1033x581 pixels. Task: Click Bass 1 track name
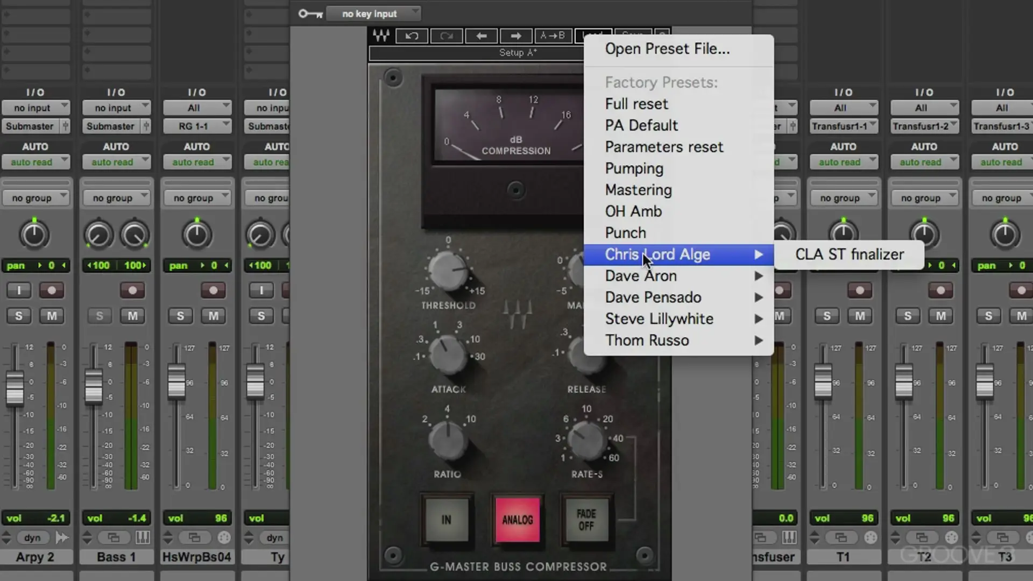click(116, 557)
